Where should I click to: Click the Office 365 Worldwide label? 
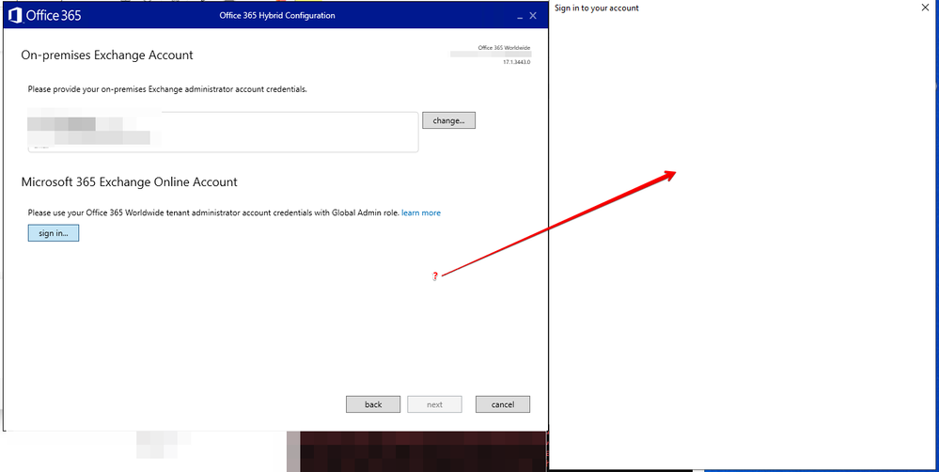pyautogui.click(x=504, y=47)
